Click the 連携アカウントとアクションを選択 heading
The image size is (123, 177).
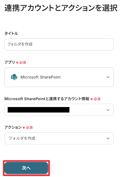(x=61, y=8)
